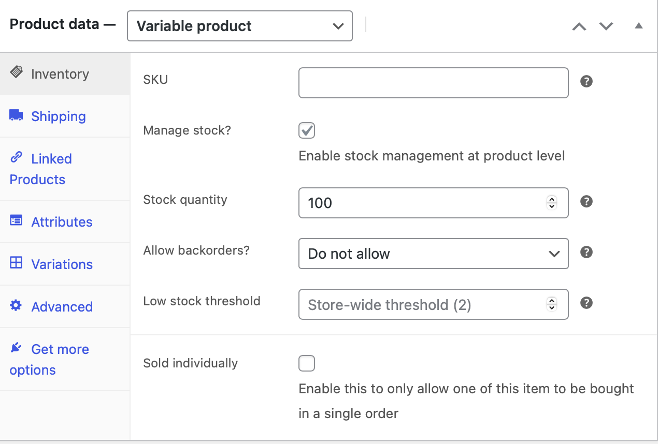Viewport: 658px width, 444px height.
Task: Adjust the Stock quantity stepper arrows
Action: (x=552, y=203)
